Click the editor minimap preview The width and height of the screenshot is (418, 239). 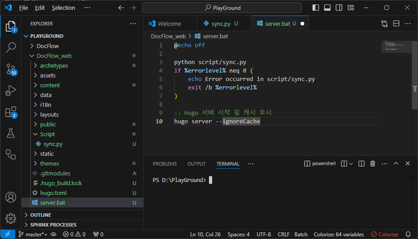397,47
